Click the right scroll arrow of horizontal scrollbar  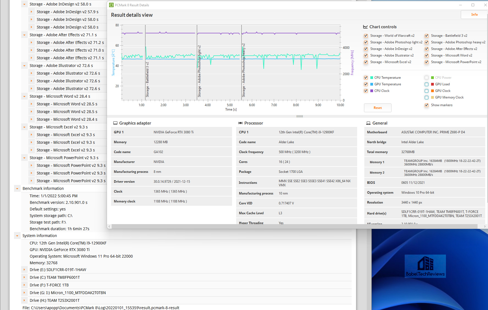point(485,226)
